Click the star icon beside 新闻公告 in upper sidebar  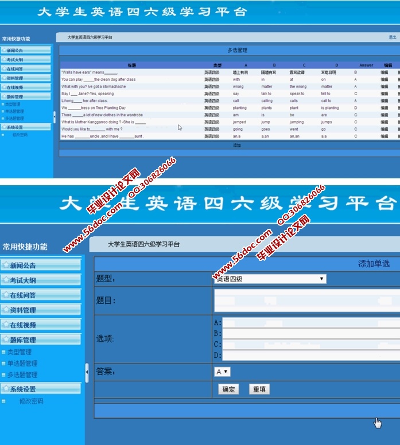coord(4,50)
